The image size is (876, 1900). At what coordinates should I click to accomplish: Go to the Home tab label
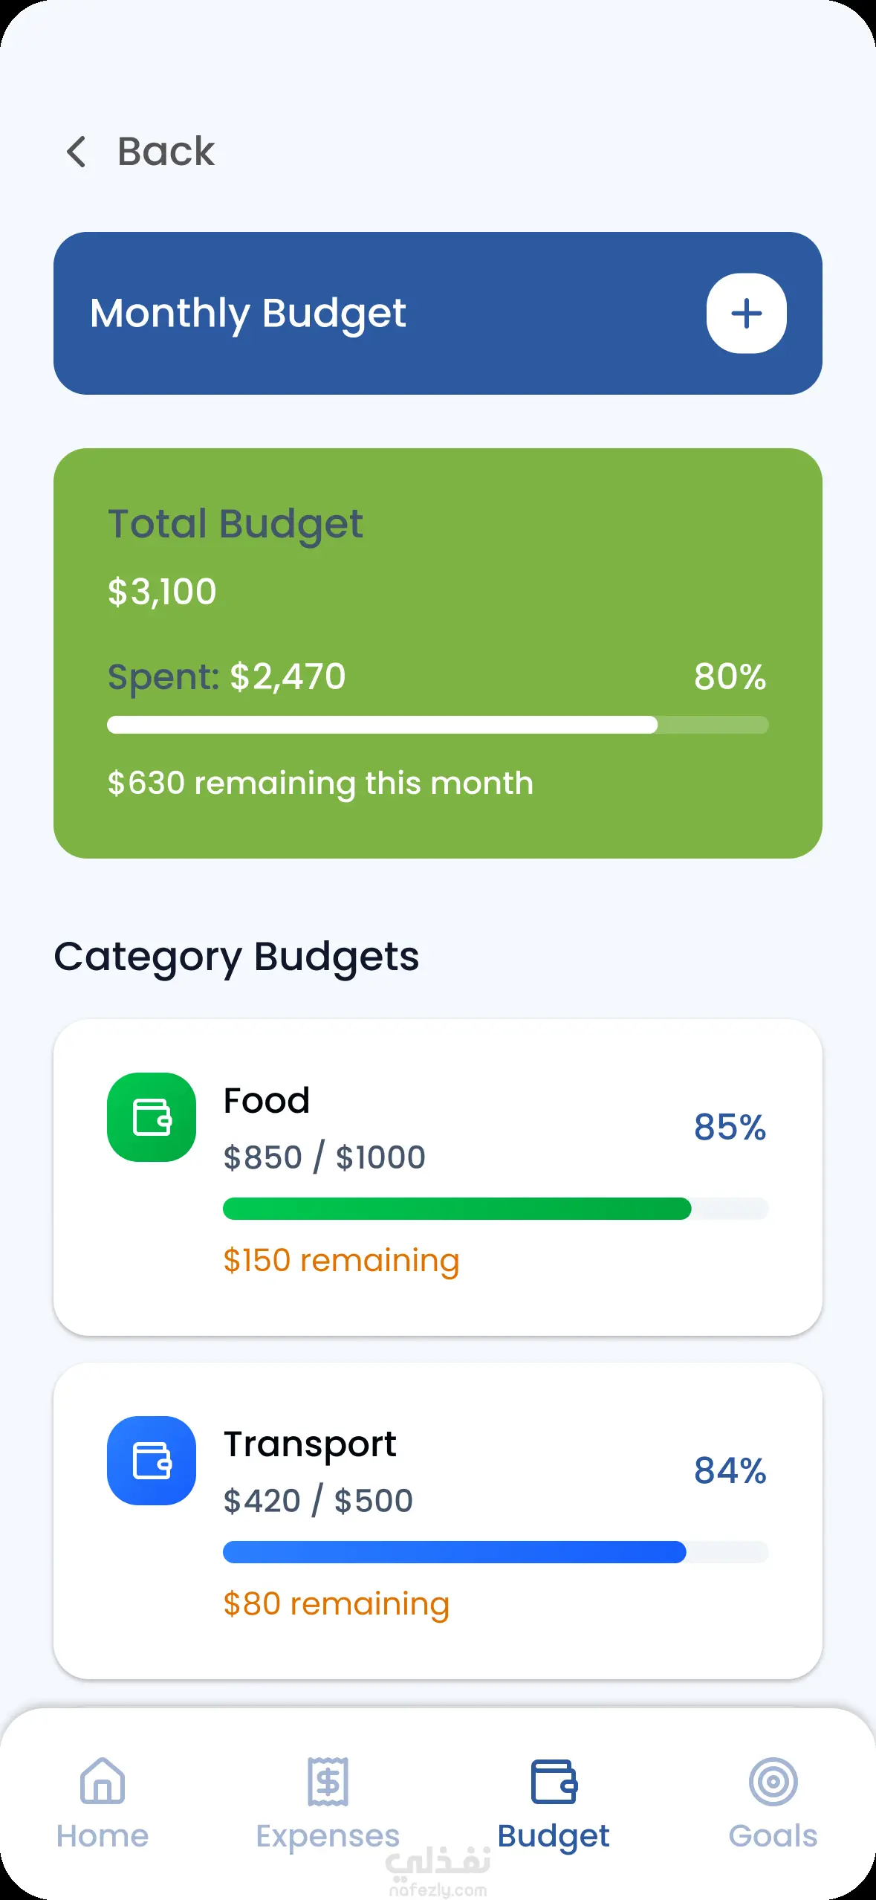(103, 1835)
